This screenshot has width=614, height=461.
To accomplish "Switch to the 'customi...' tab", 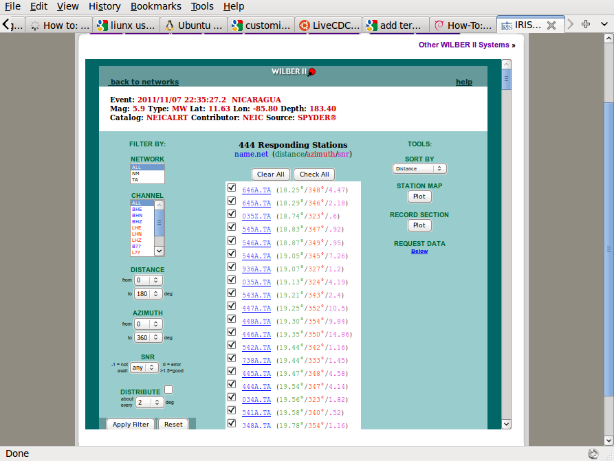I will point(261,25).
